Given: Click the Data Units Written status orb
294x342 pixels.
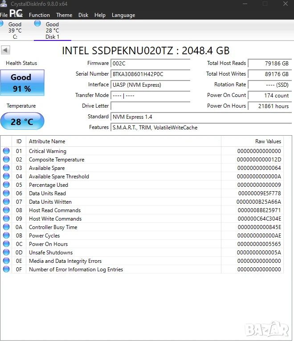Looking at the screenshot, I should click(6, 201).
